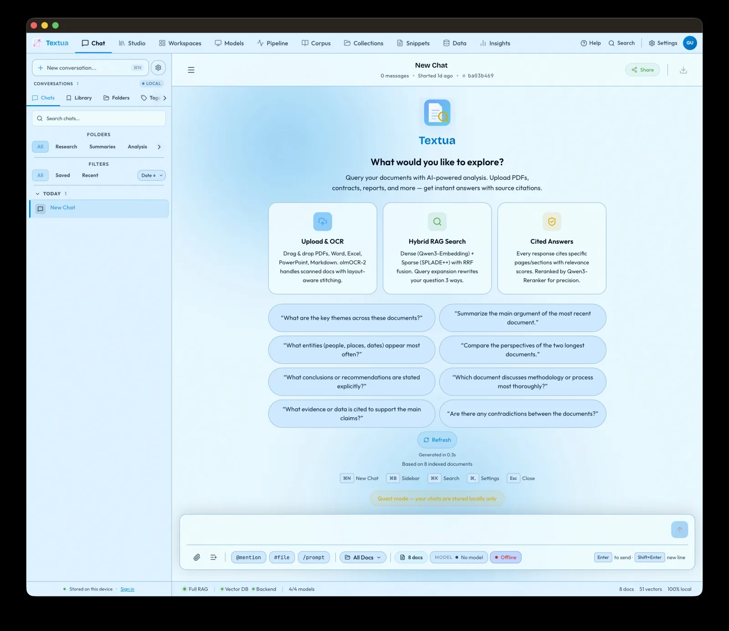The height and width of the screenshot is (631, 729).
Task: Select the Summaries folder filter
Action: pos(102,147)
